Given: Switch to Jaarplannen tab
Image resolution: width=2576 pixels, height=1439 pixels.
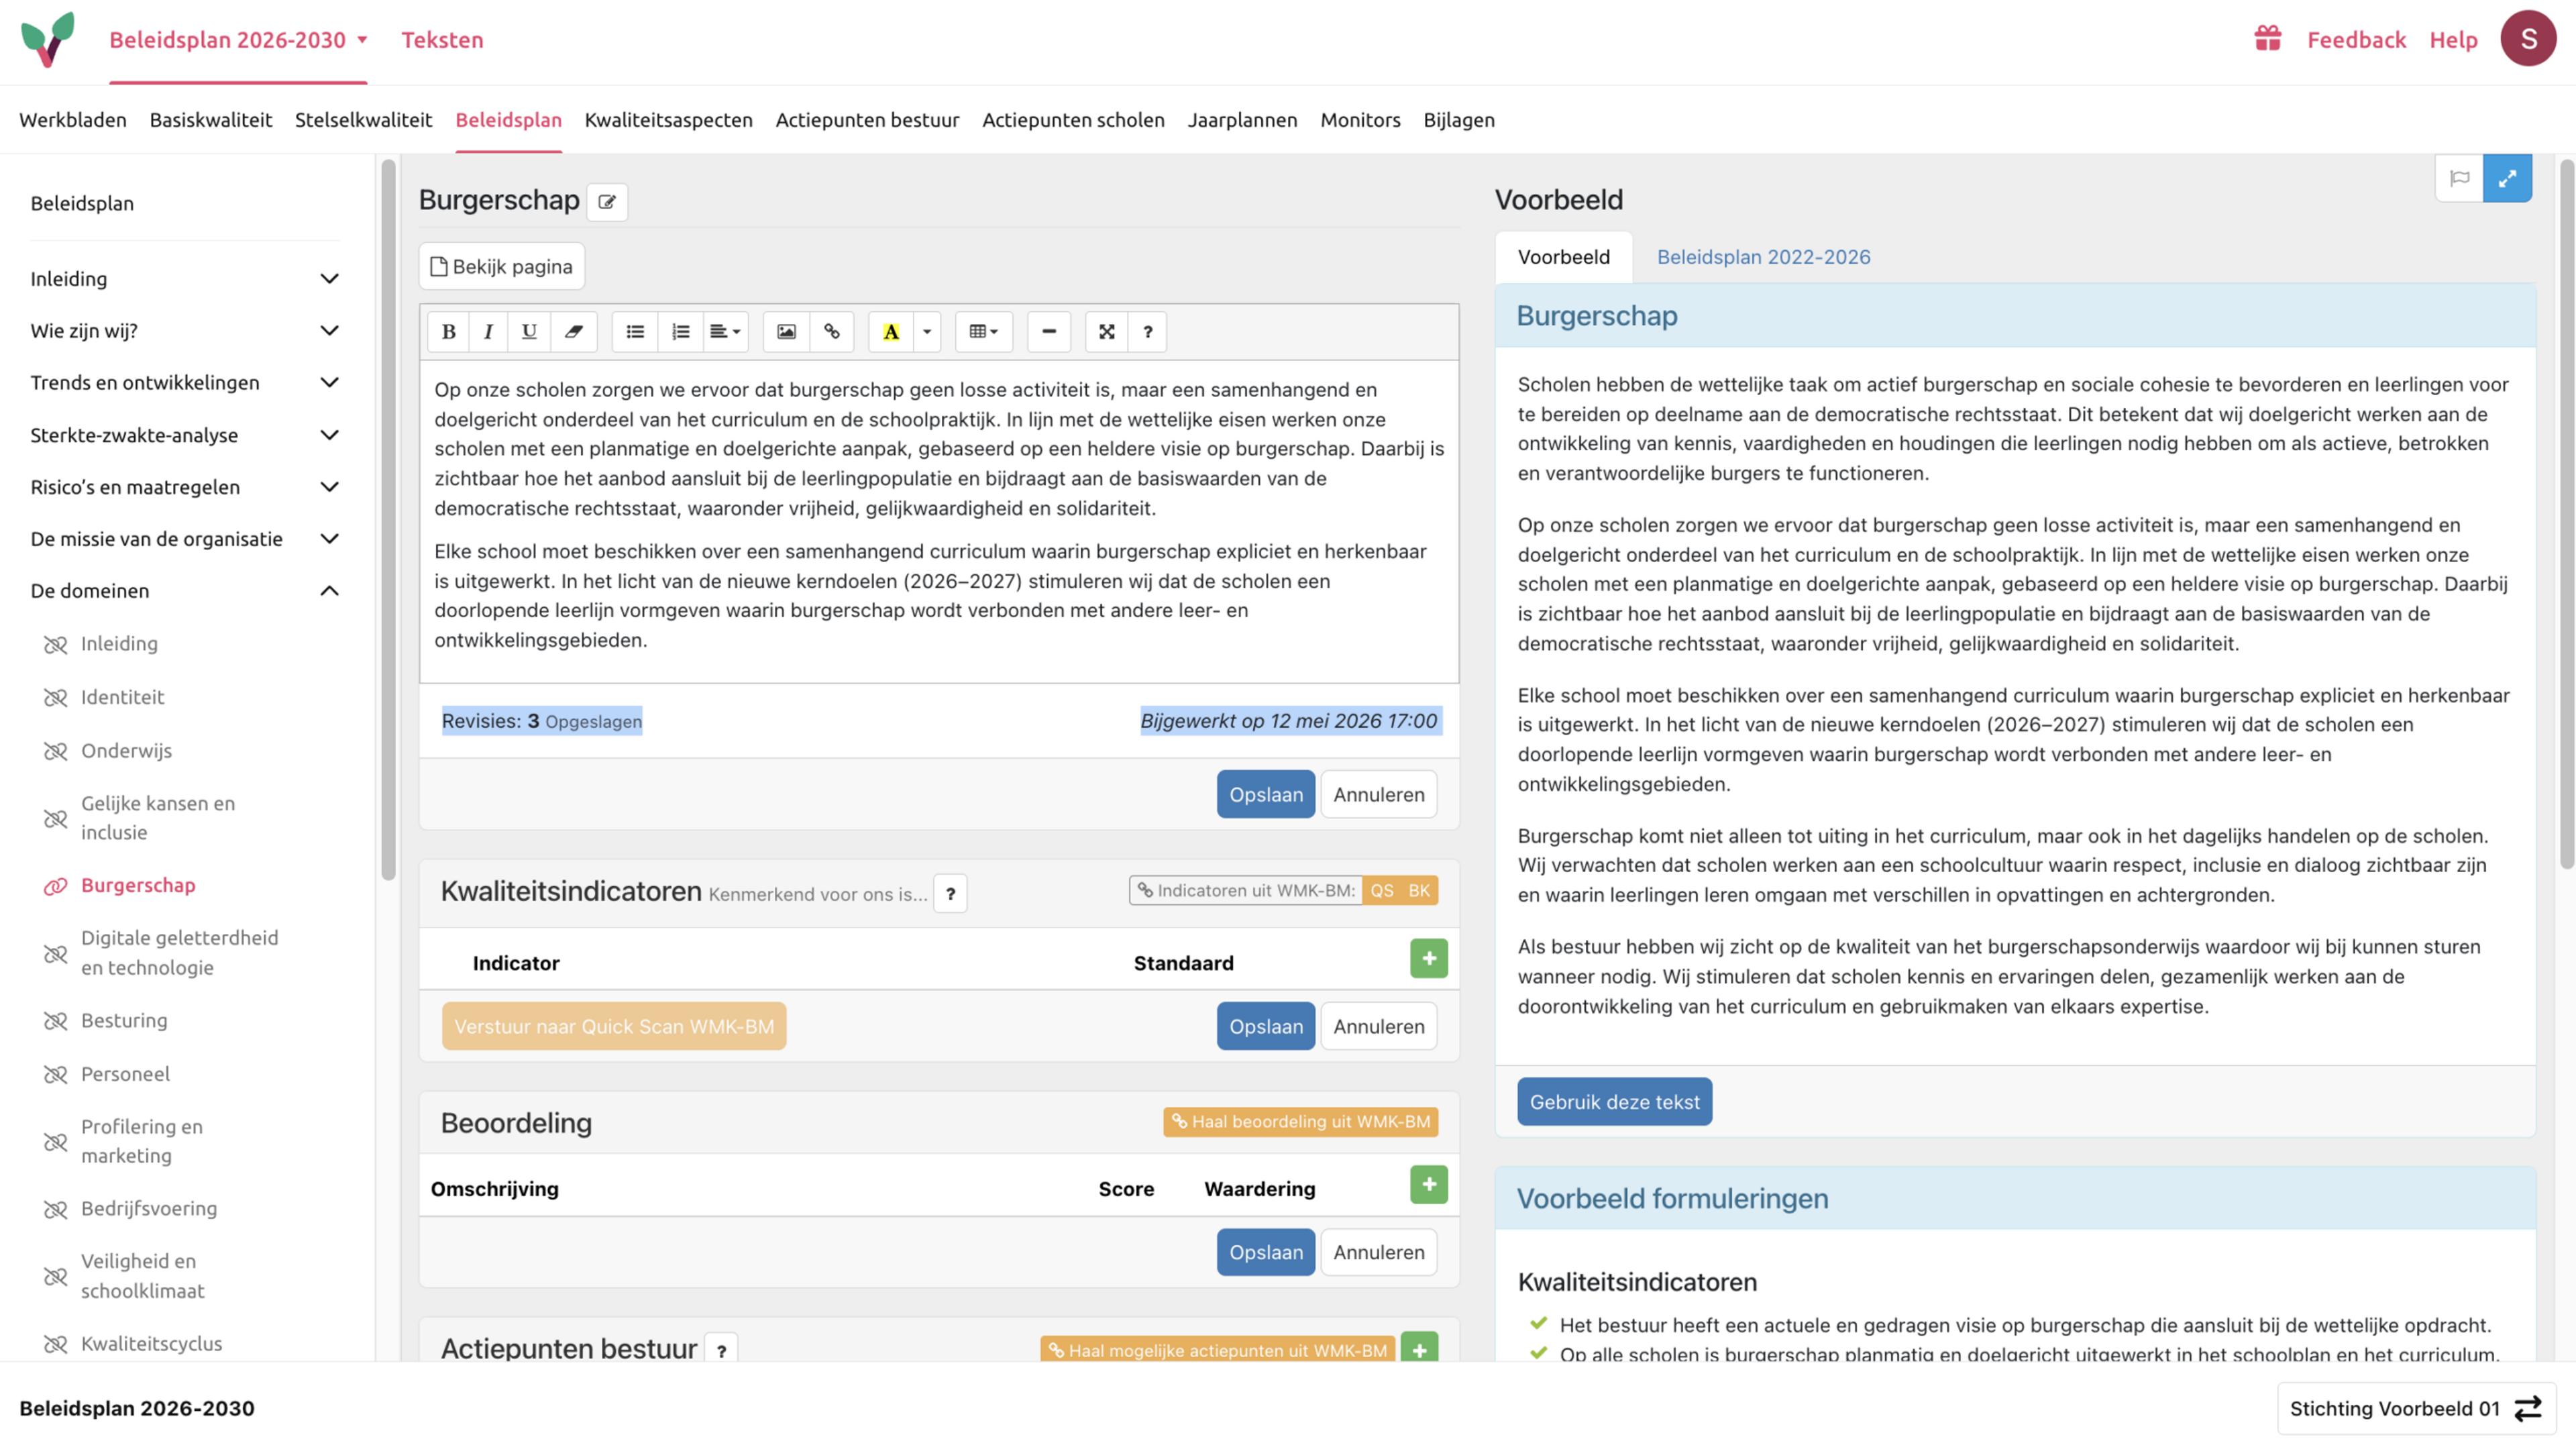Looking at the screenshot, I should [1242, 120].
